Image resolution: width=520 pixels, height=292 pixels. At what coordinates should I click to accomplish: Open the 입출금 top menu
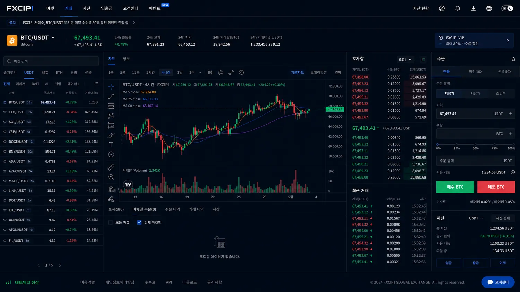(106, 8)
